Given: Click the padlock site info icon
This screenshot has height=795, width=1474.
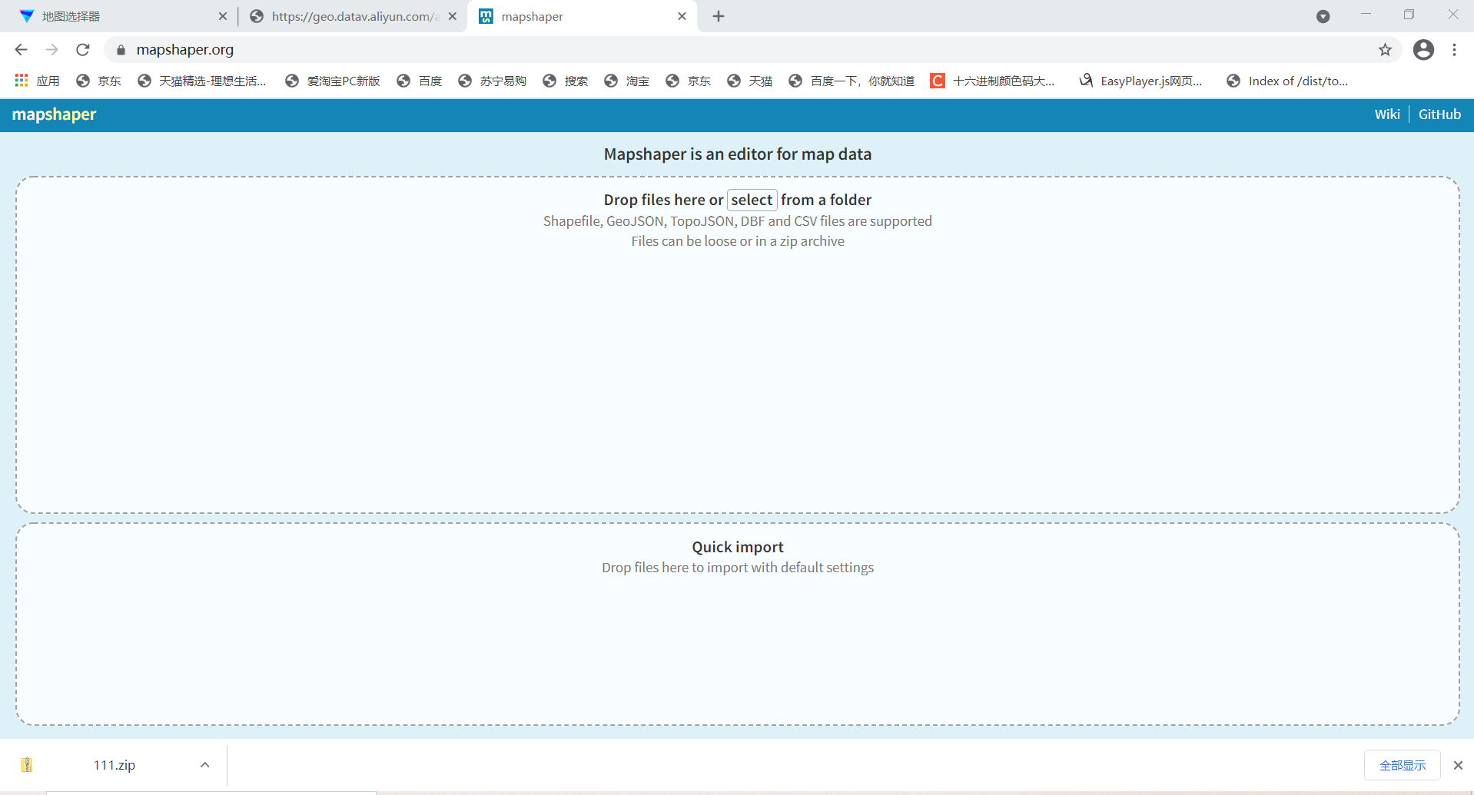Looking at the screenshot, I should (x=121, y=50).
